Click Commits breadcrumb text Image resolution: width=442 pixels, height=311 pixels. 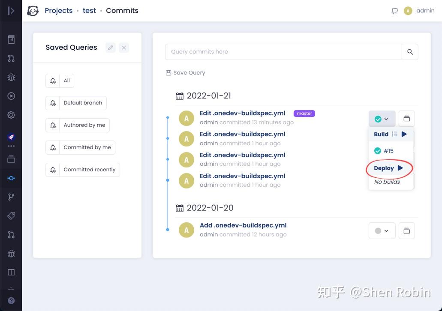tap(122, 11)
